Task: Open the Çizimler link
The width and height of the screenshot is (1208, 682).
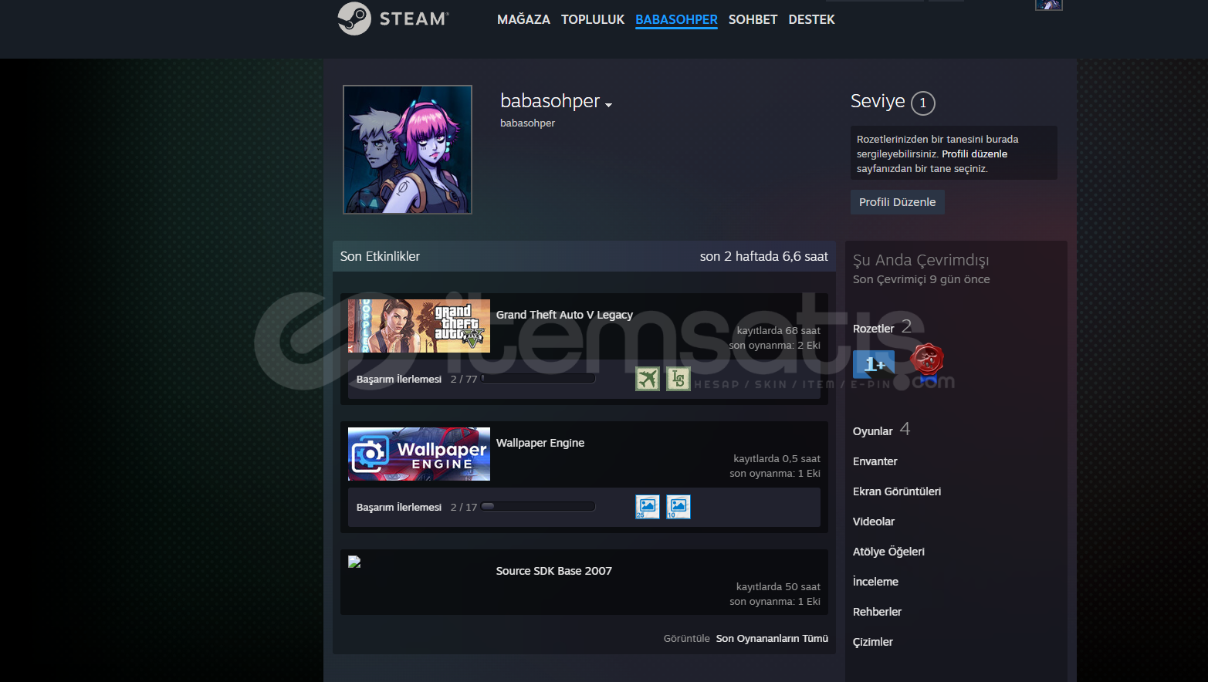Action: point(873,642)
